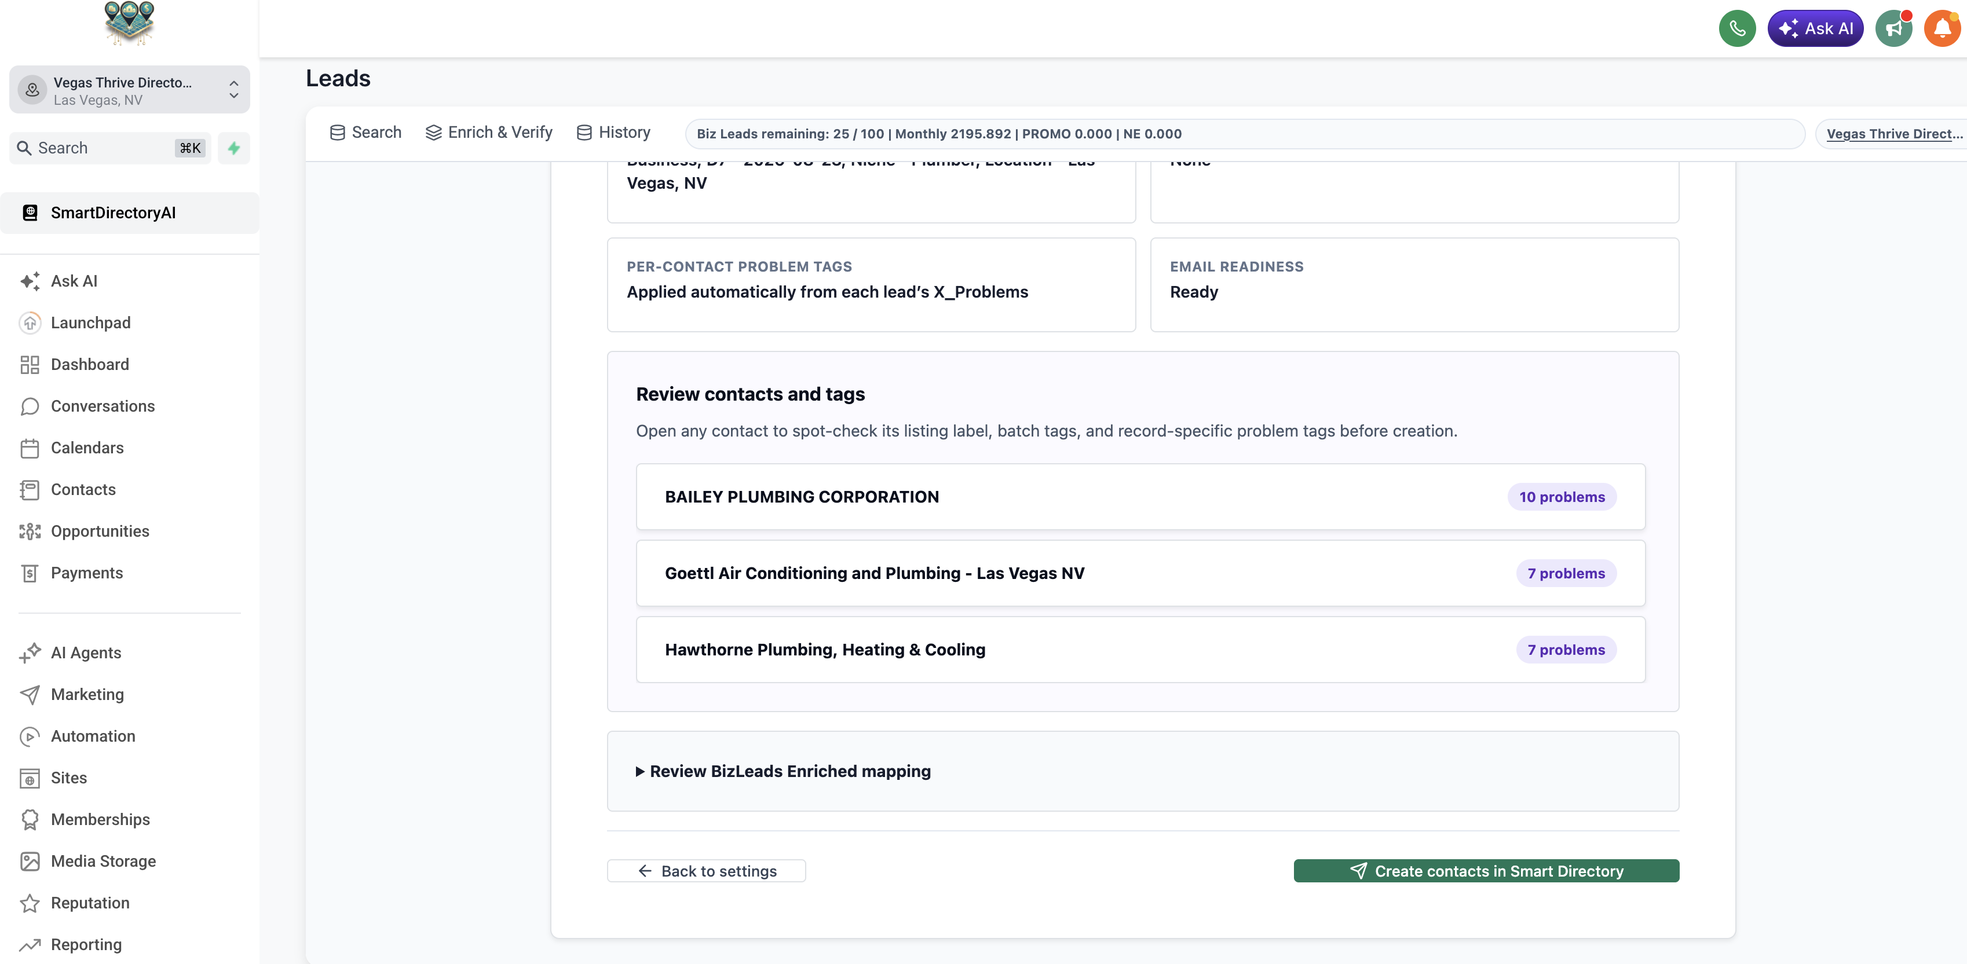Viewport: 1967px width, 964px height.
Task: Click the Media Storage image icon
Action: coord(30,862)
